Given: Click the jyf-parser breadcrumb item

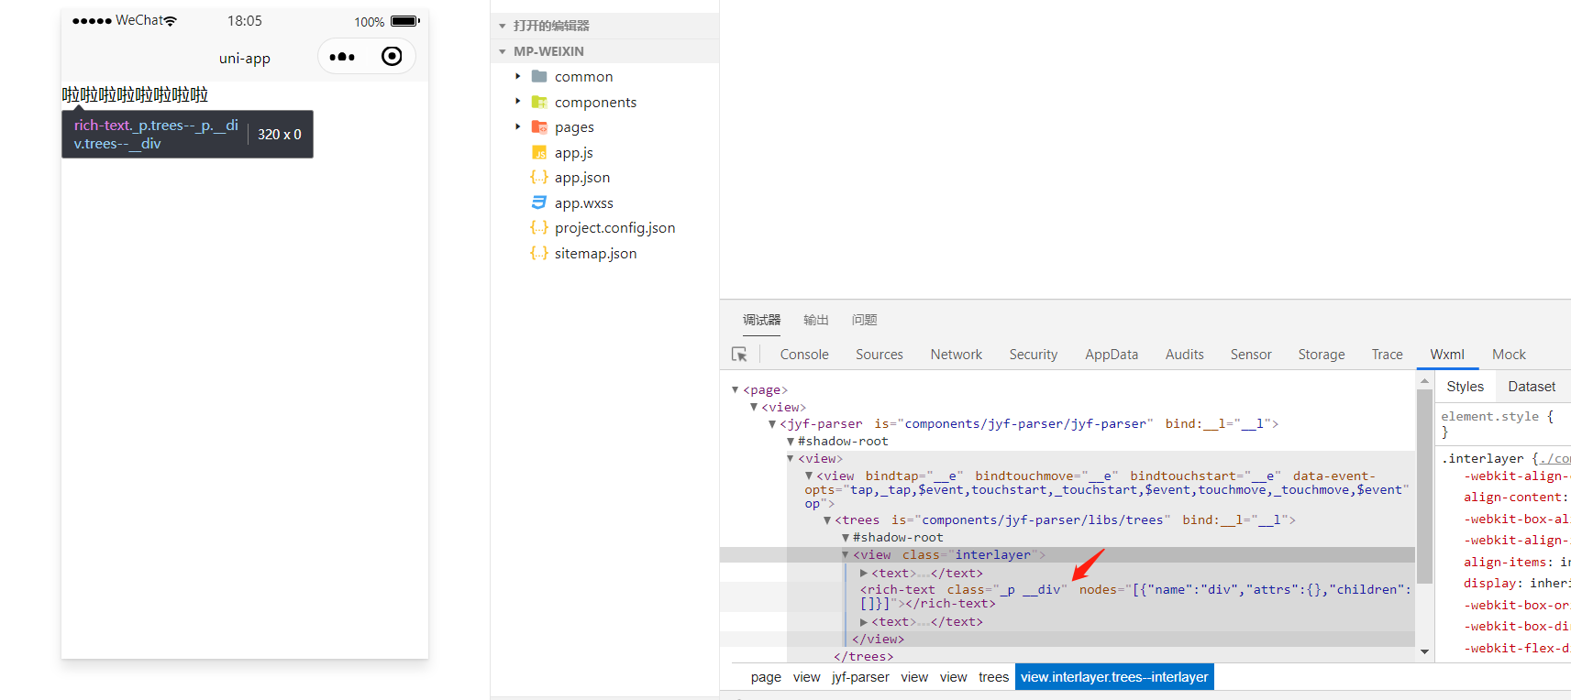Looking at the screenshot, I should tap(860, 677).
